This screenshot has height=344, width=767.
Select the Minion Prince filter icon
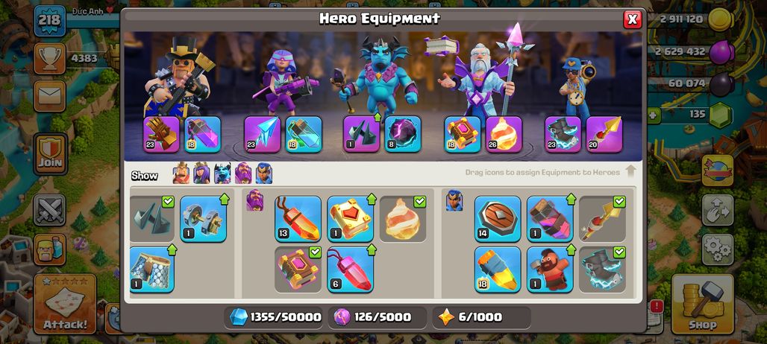tap(222, 173)
